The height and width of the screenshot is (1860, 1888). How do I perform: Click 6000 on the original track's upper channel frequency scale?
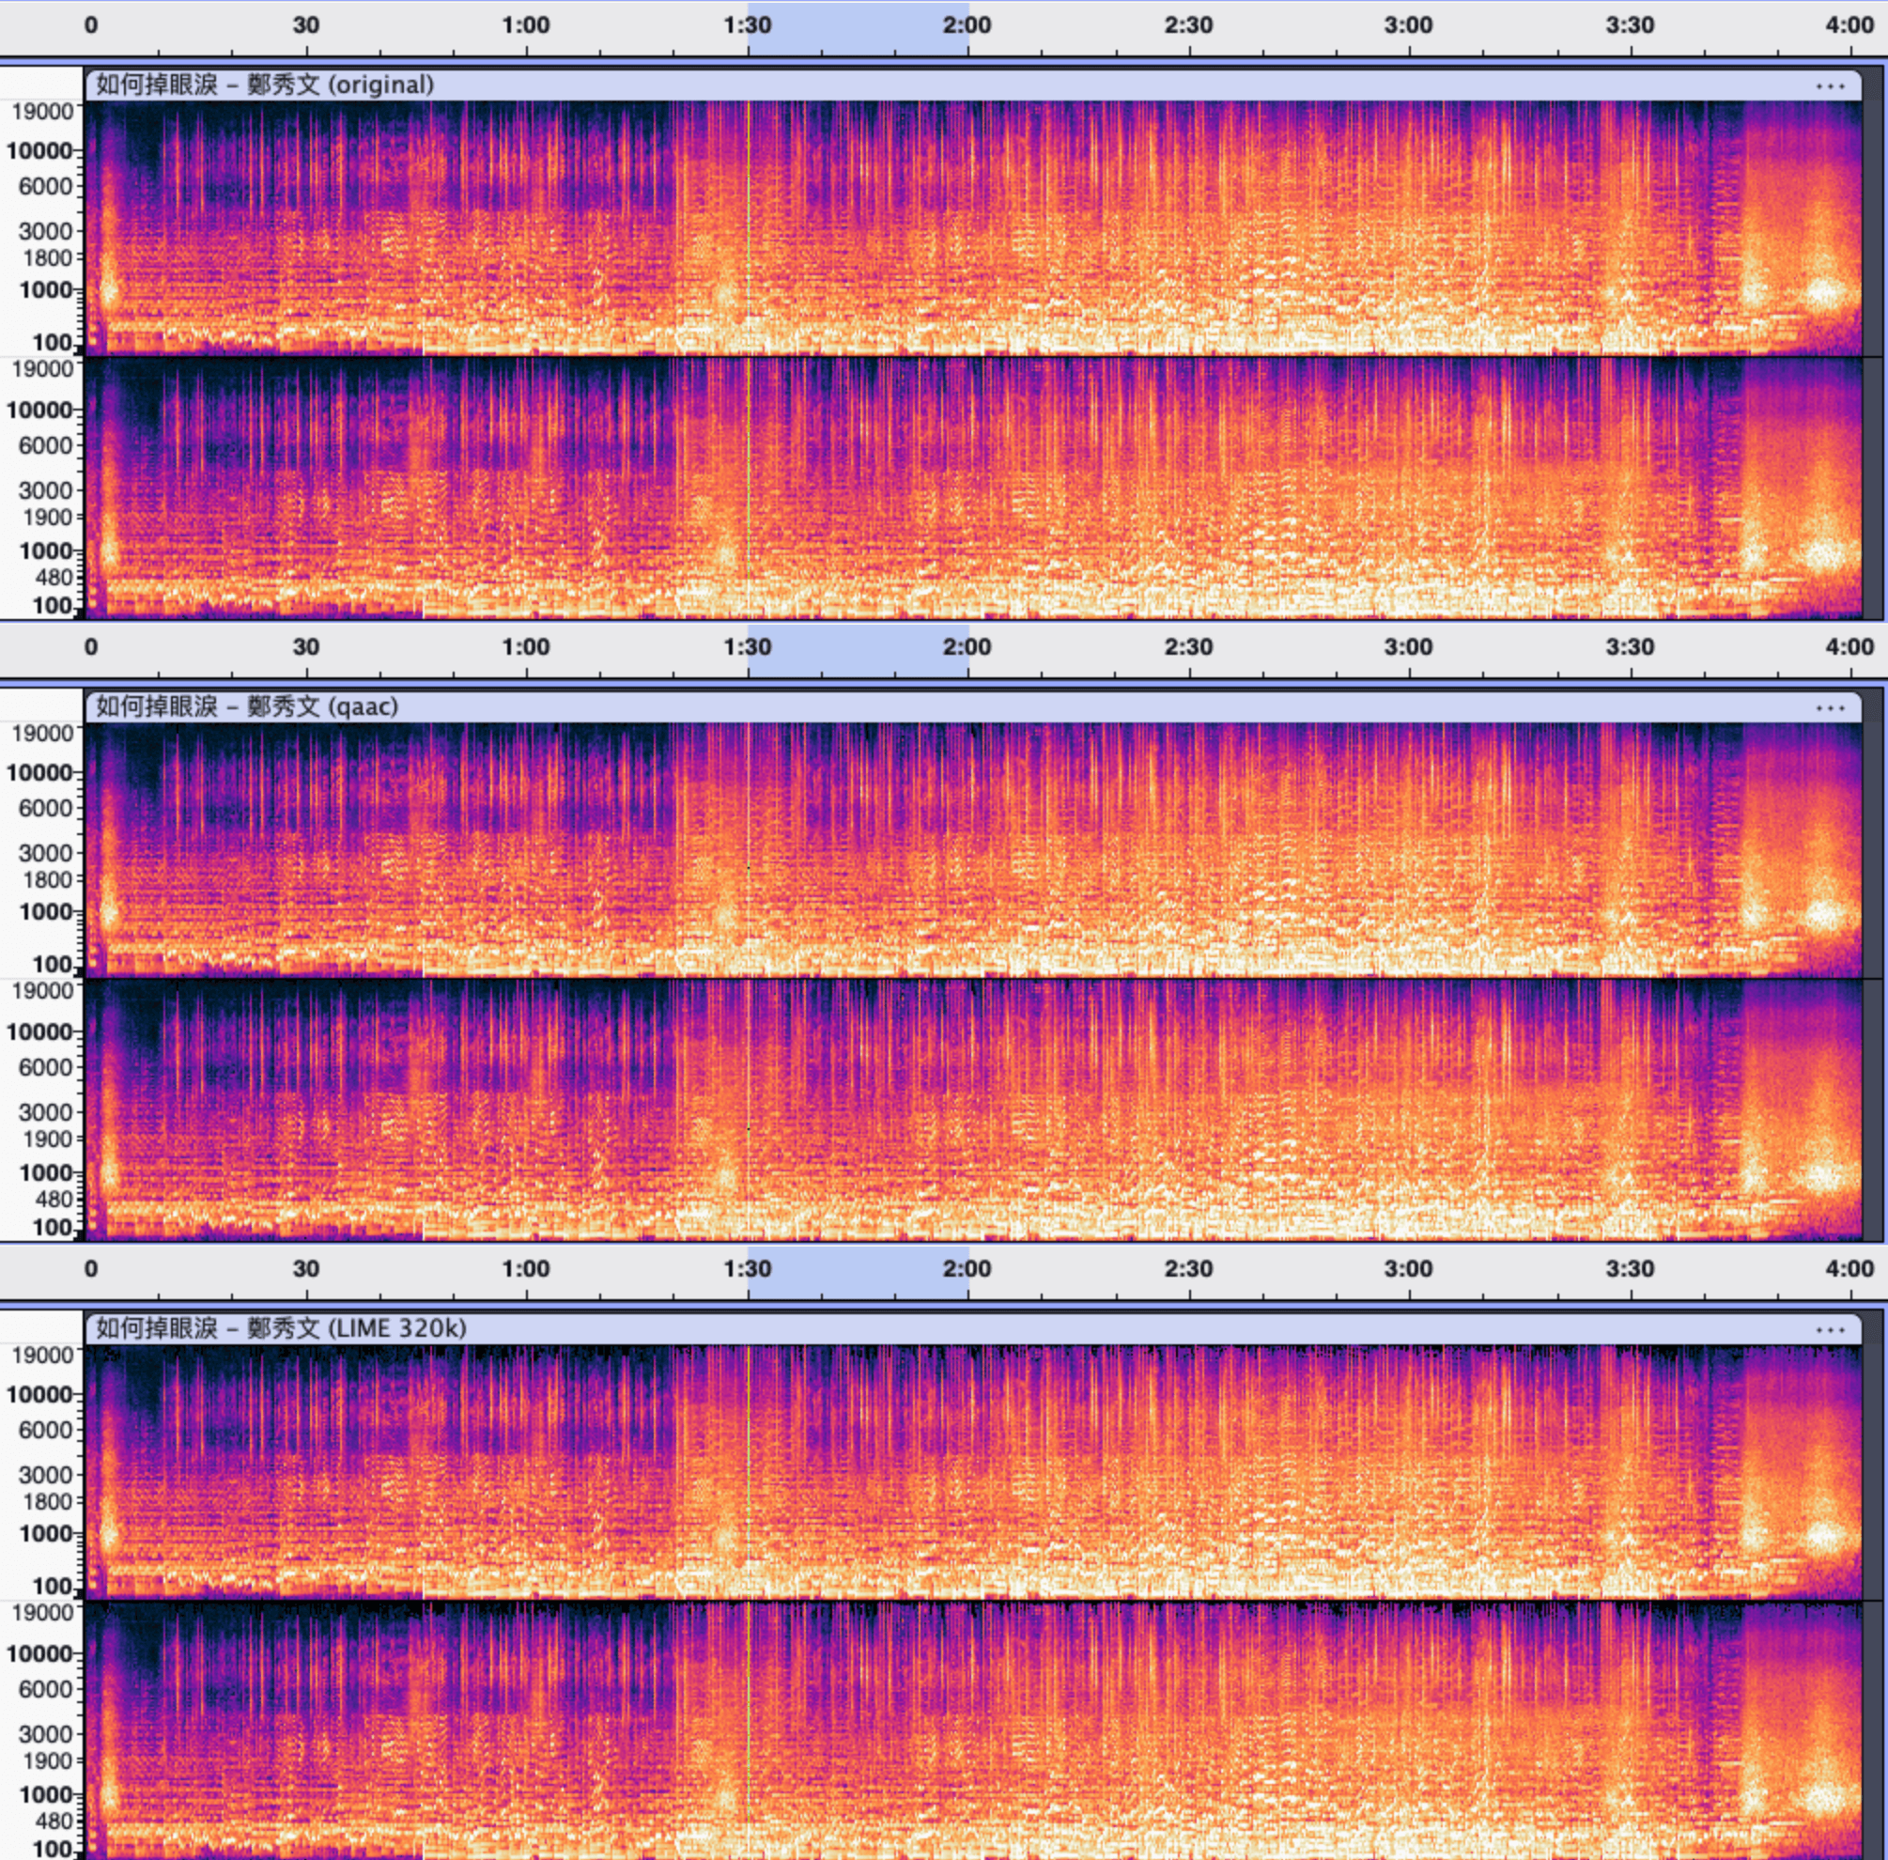pyautogui.click(x=46, y=186)
